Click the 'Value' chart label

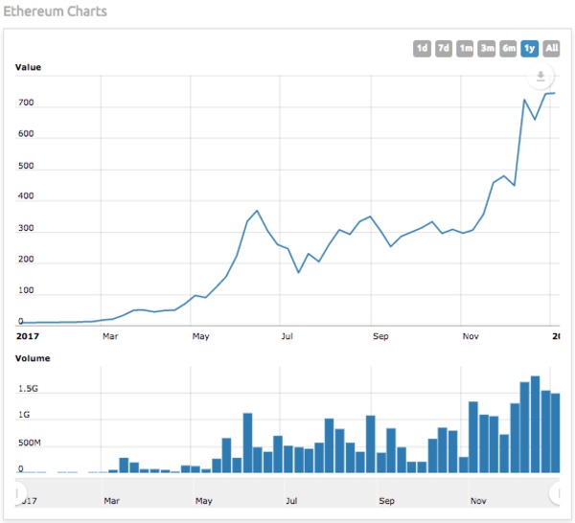pos(28,67)
